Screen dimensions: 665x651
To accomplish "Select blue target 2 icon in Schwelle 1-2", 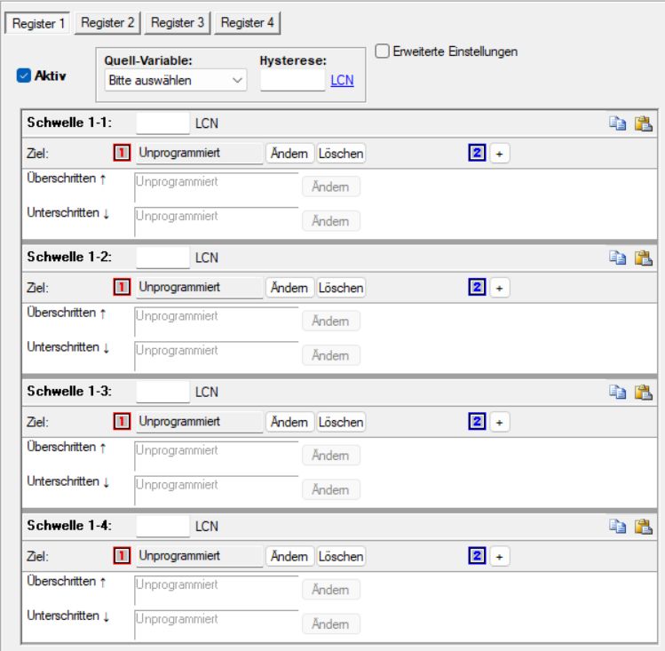I will click(476, 288).
